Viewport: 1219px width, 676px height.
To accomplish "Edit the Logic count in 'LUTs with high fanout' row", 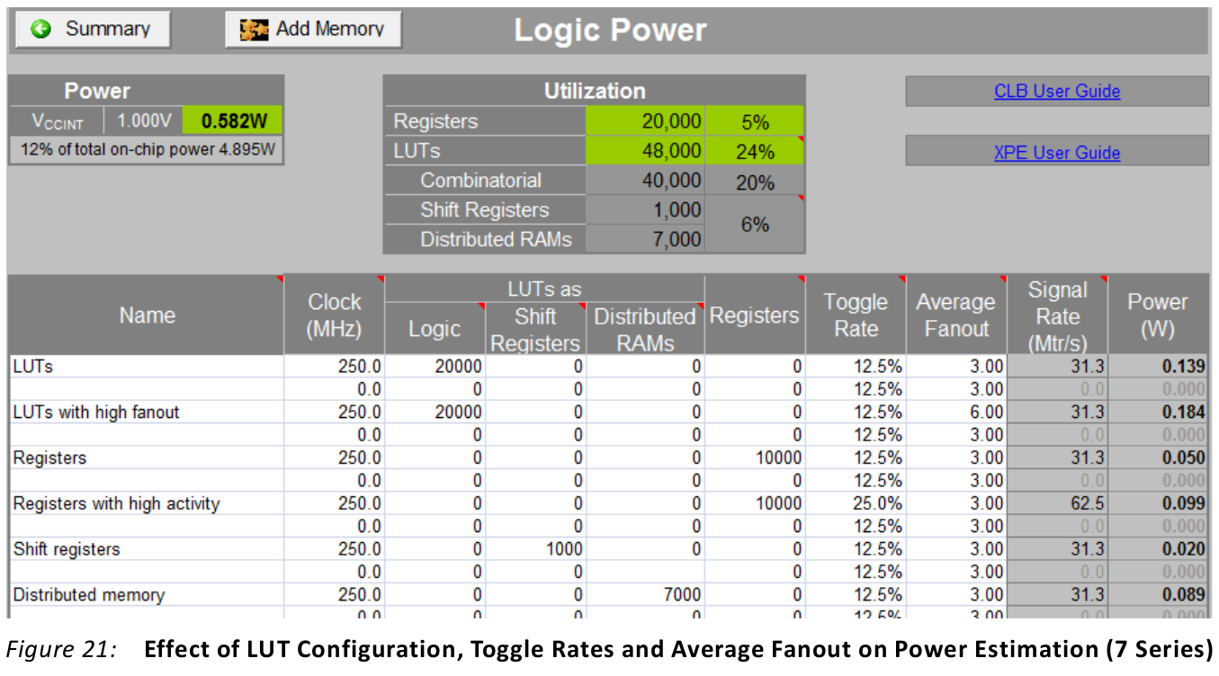I will coord(435,413).
